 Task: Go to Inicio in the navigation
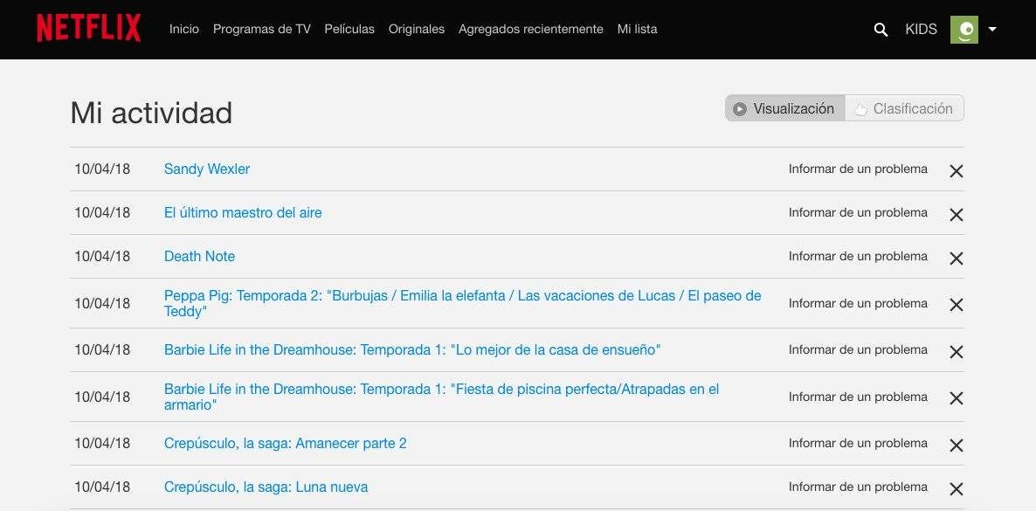[183, 29]
